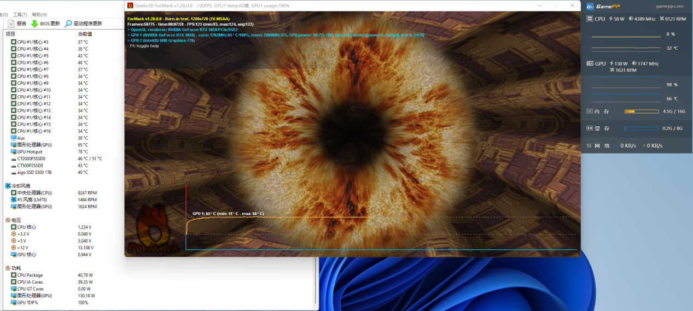Click the GPU 130 W power reading

coord(619,63)
